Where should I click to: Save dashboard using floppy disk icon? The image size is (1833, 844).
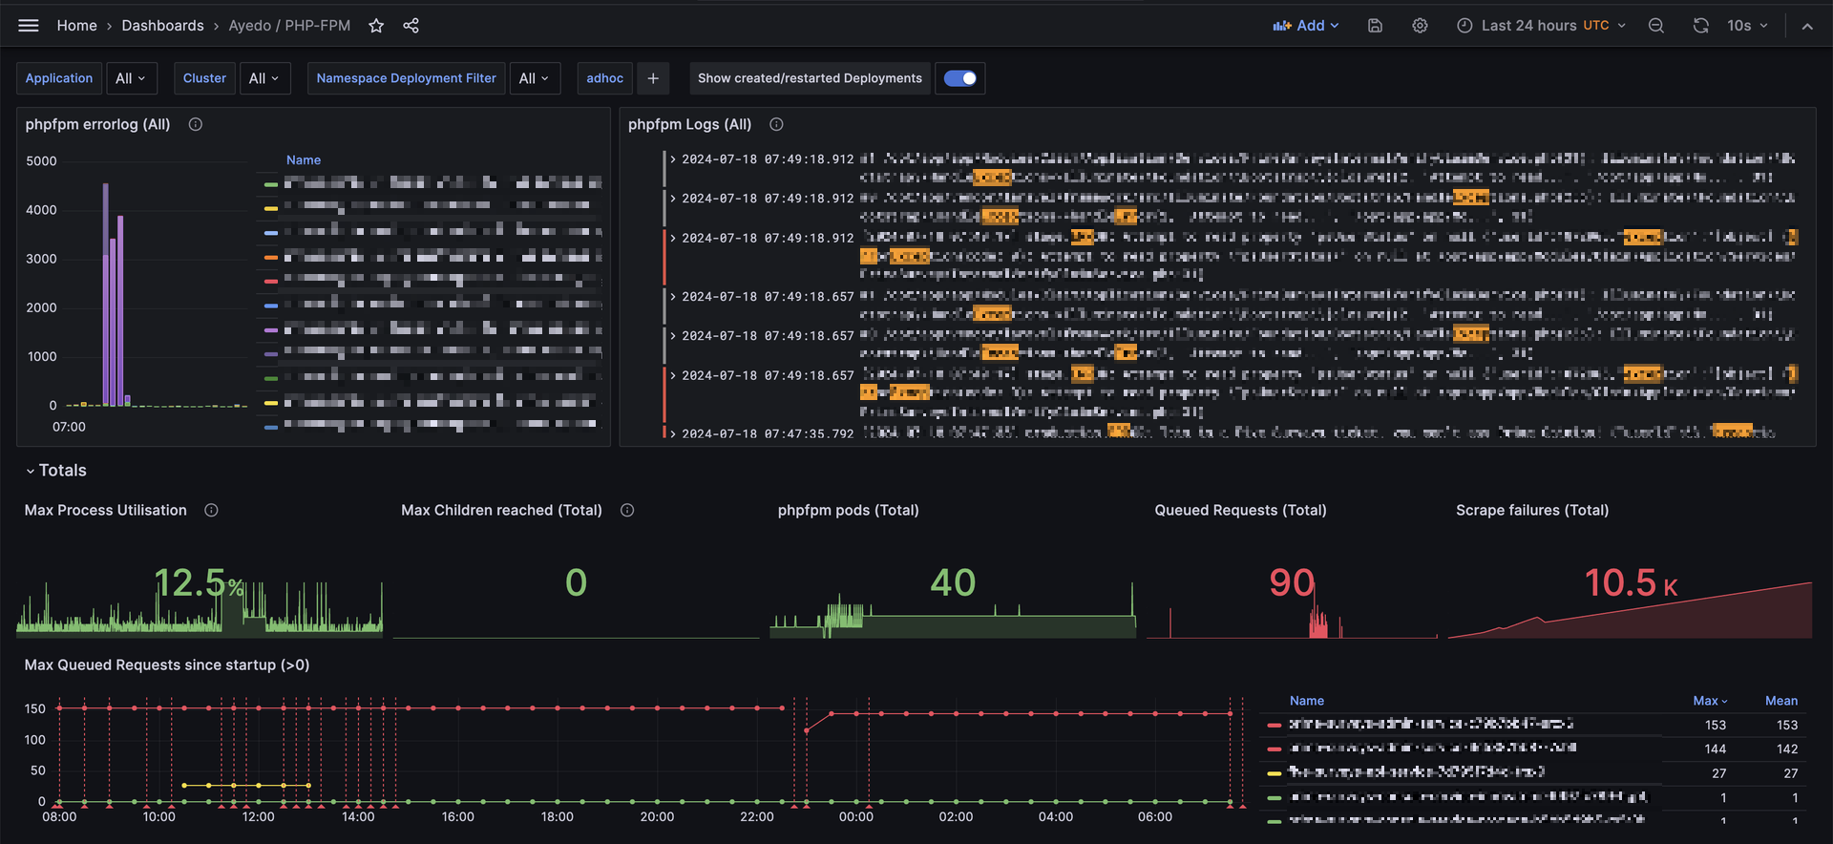[x=1375, y=26]
